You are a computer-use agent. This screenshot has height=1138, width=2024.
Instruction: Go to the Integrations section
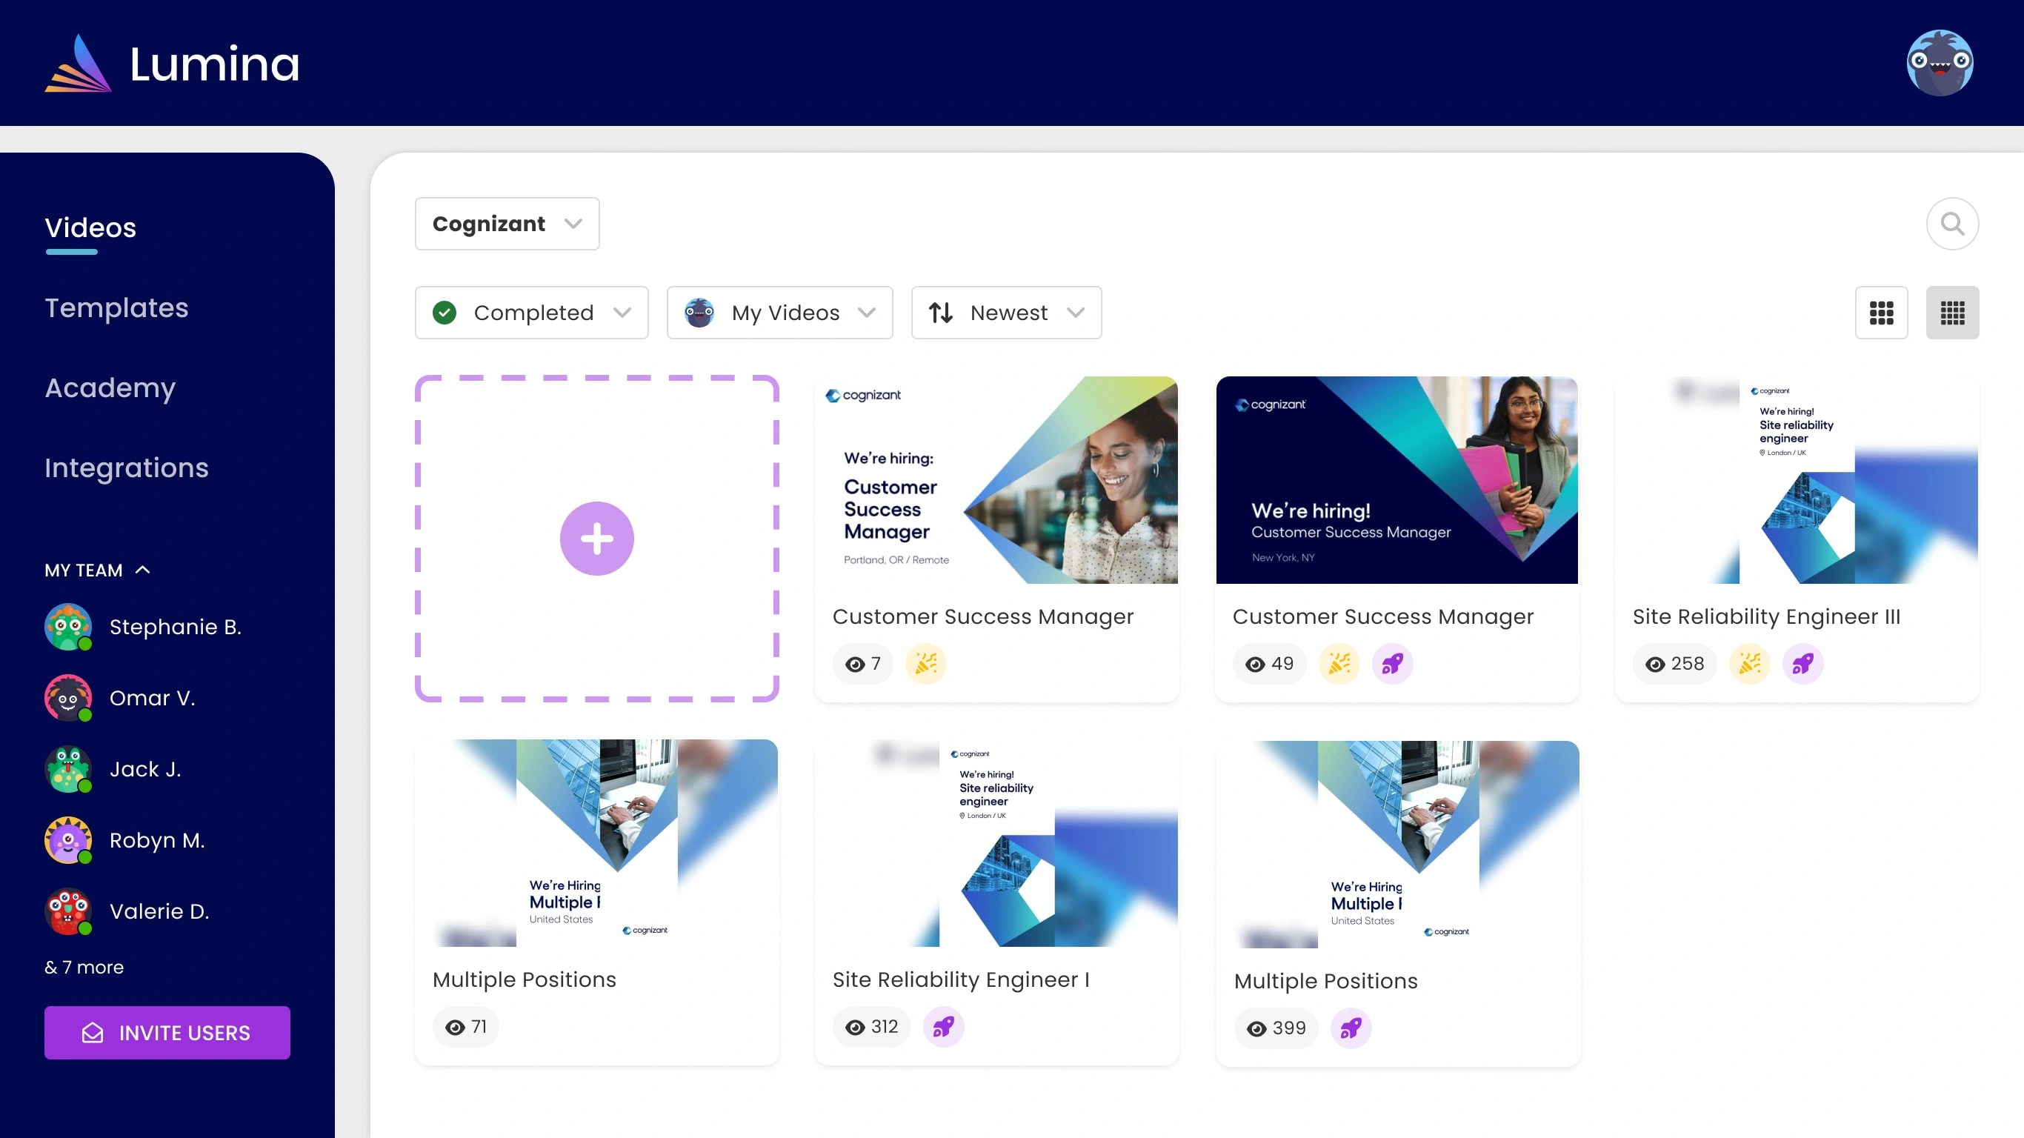click(x=127, y=468)
